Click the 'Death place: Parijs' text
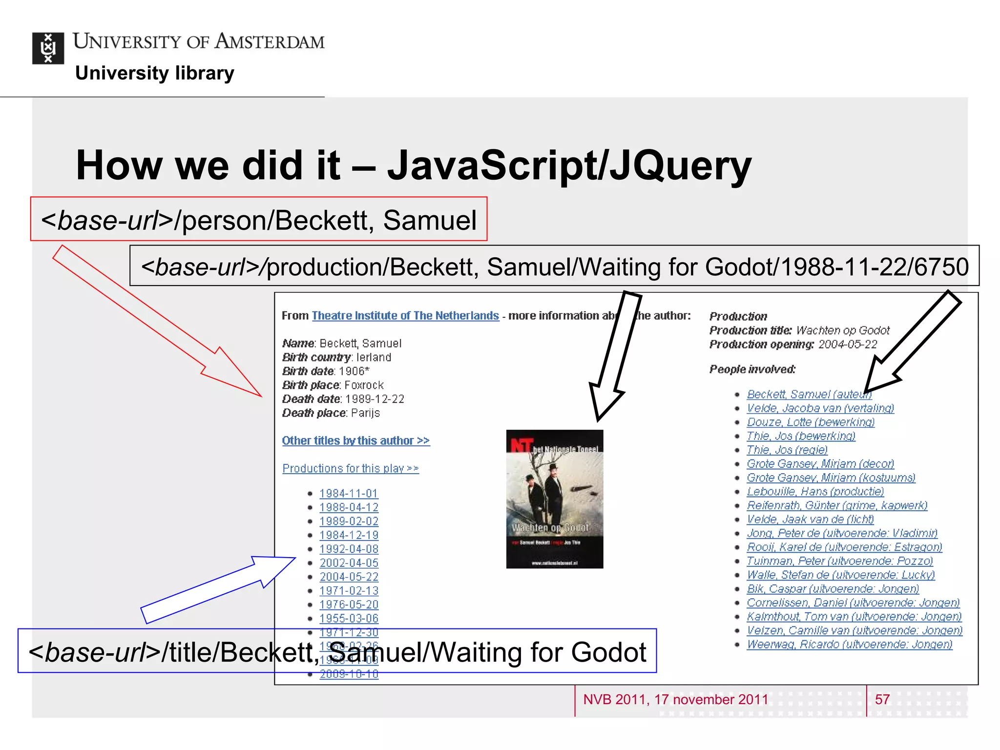The width and height of the screenshot is (1000, 750). (x=331, y=413)
